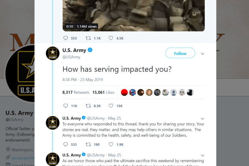Image resolution: width=249 pixels, height=166 pixels.
Task: Like the video tweet with 4.5K likes
Action: pyautogui.click(x=111, y=38)
